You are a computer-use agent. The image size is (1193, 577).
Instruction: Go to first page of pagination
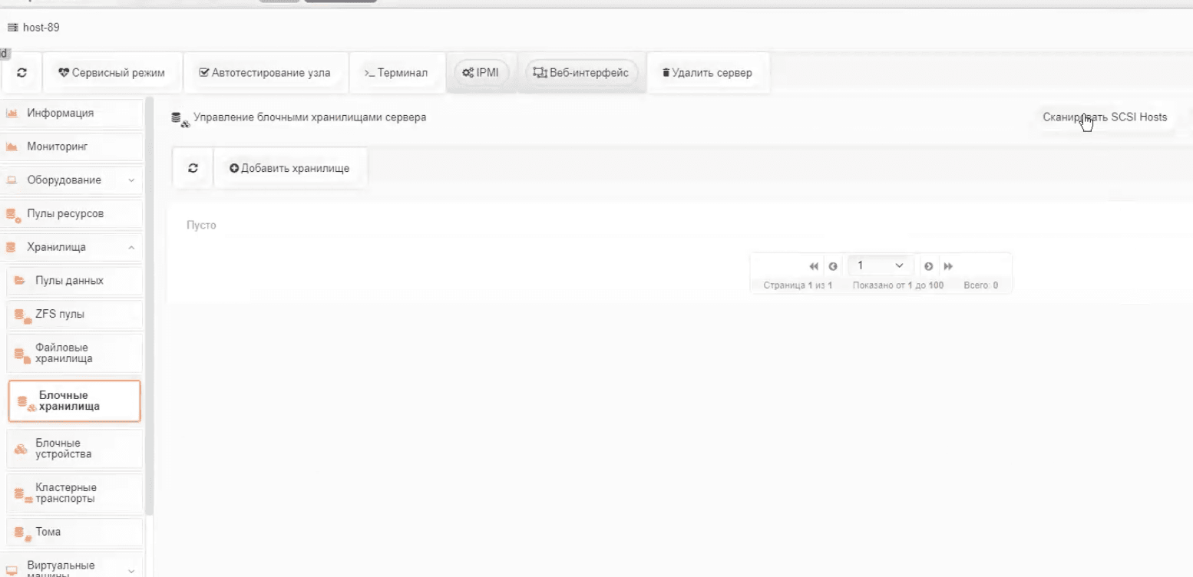point(814,266)
